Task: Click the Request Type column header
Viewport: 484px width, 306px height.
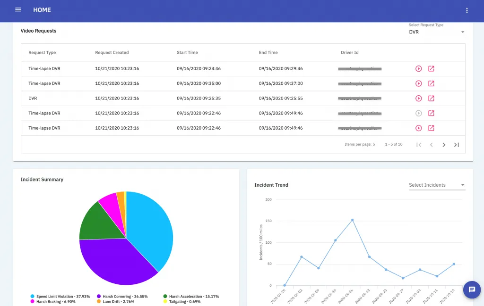Action: pos(42,53)
